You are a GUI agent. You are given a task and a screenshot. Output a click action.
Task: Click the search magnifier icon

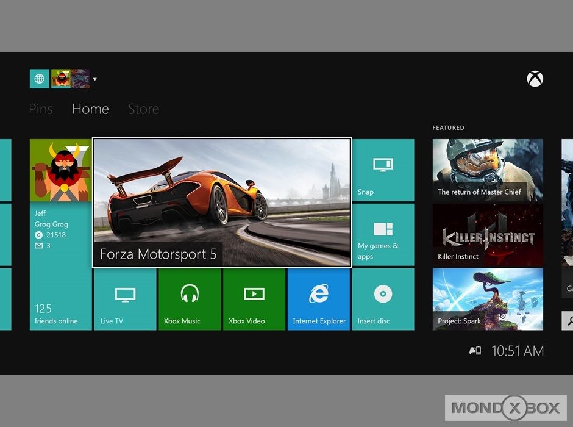pos(568,320)
